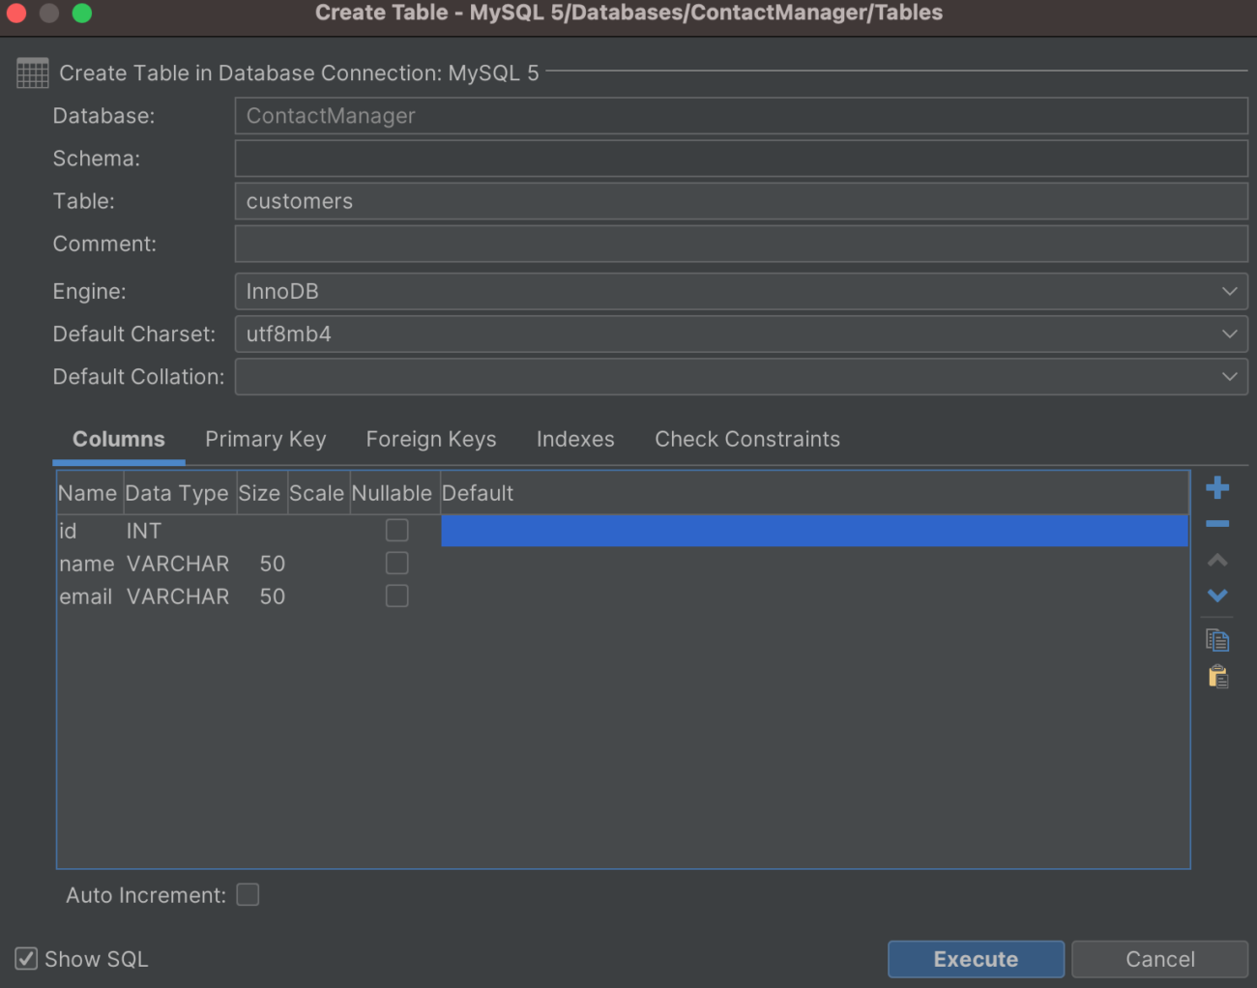
Task: Cancel the Create Table dialog
Action: pyautogui.click(x=1158, y=959)
